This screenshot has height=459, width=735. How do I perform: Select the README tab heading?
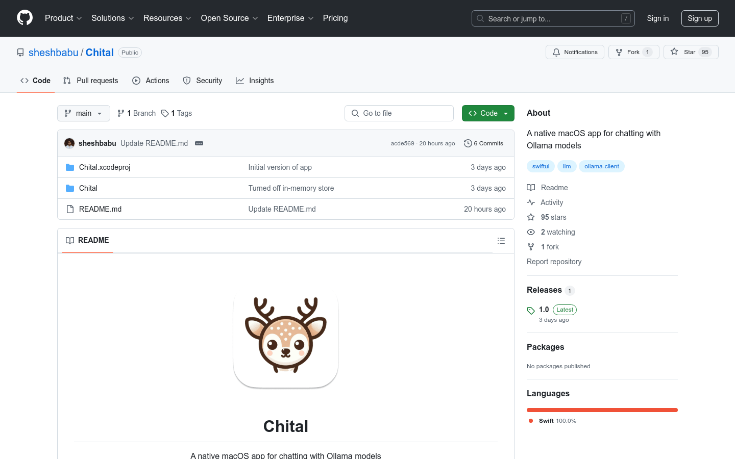pyautogui.click(x=87, y=240)
